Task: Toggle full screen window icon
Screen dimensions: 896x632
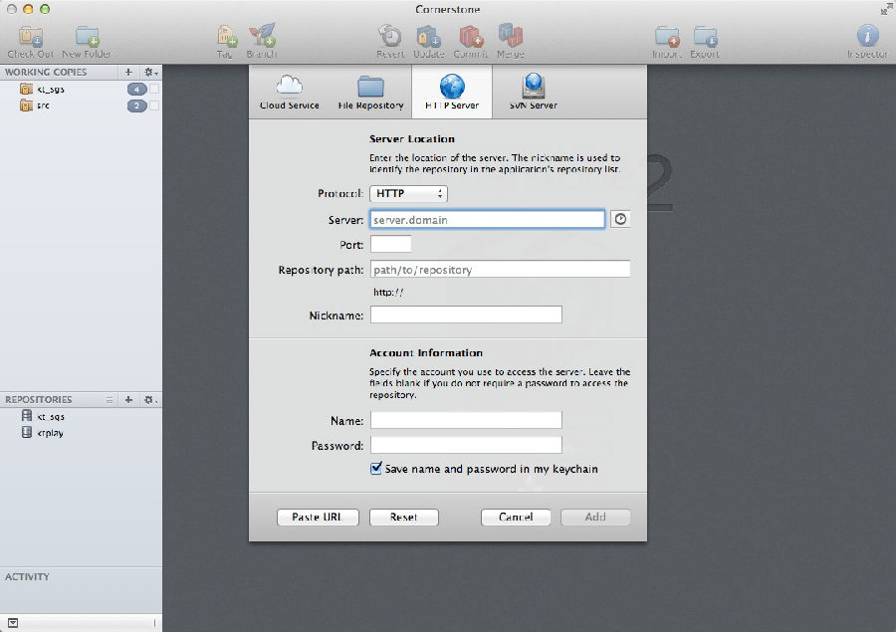Action: click(x=886, y=9)
